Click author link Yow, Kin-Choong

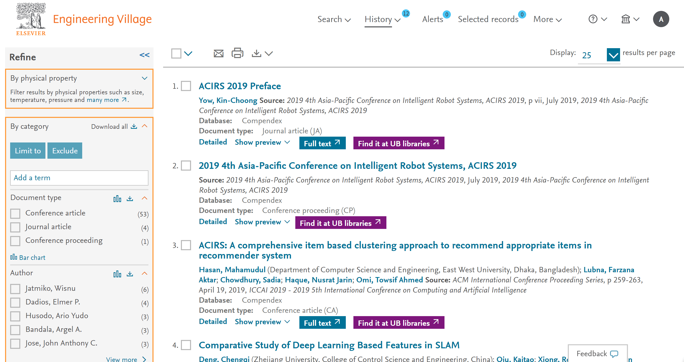coord(228,100)
